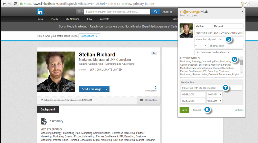Click the notes textarea resize handle

point(242,76)
